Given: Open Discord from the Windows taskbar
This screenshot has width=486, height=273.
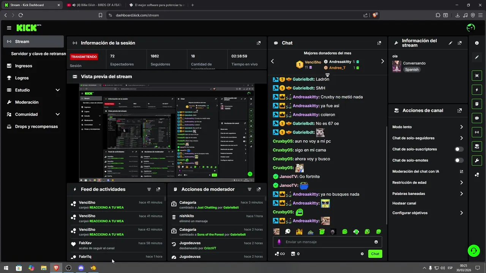Looking at the screenshot, I should pos(81,268).
